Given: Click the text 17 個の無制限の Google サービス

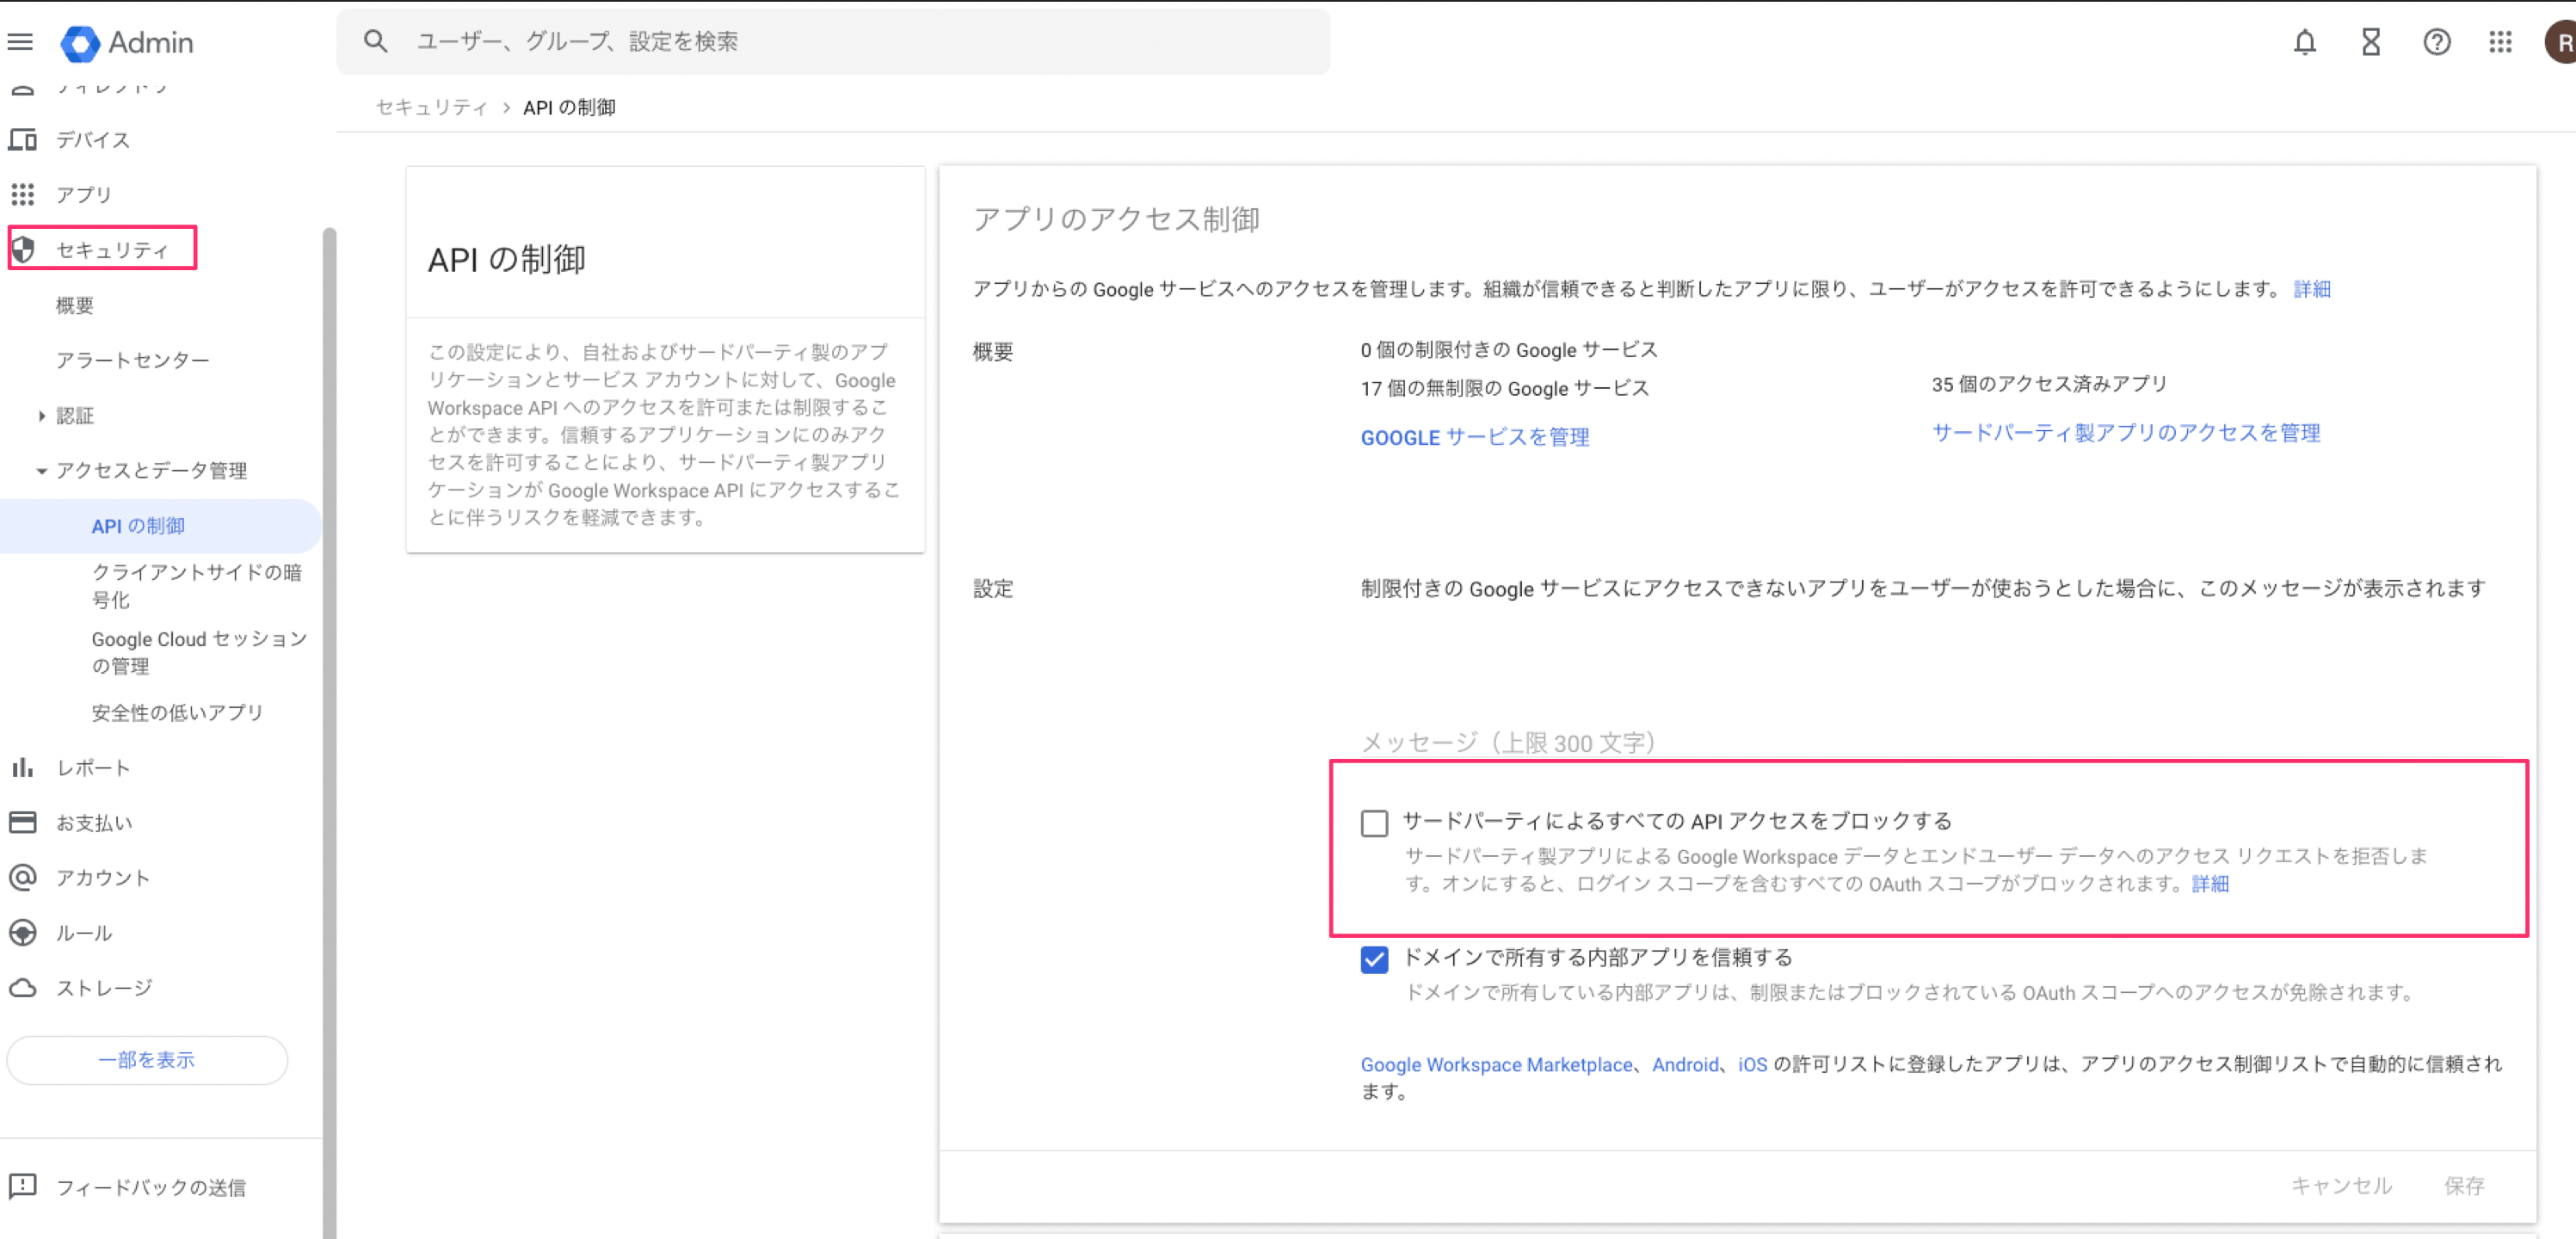Looking at the screenshot, I should 1504,388.
